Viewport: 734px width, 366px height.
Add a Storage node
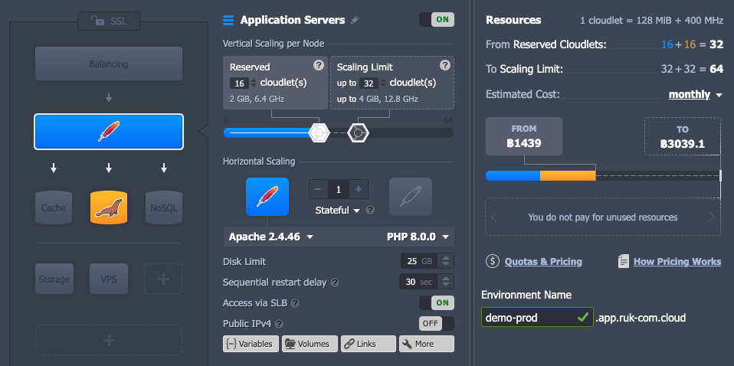click(x=54, y=279)
